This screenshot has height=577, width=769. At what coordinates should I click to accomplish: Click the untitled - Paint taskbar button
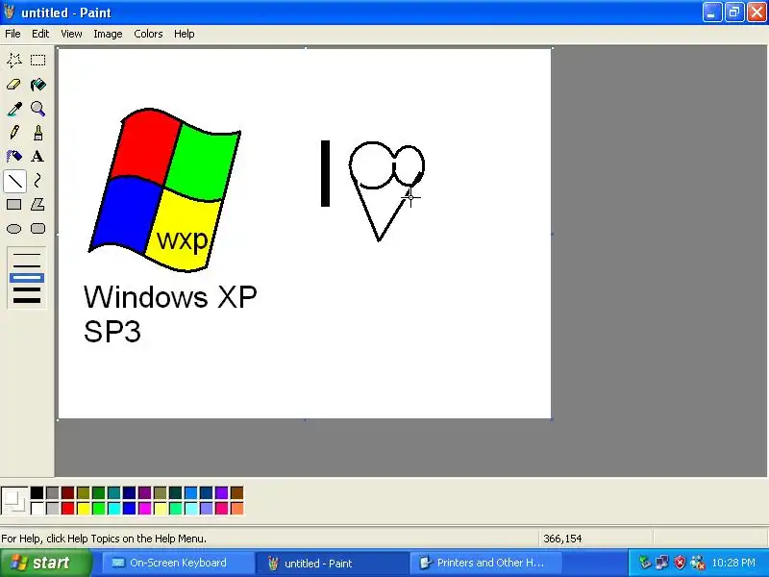tap(332, 563)
